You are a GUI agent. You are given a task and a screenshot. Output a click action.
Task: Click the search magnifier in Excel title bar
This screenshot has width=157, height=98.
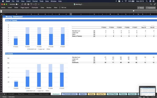point(151,4)
